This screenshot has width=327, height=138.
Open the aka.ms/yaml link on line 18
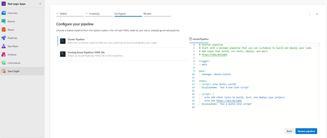pyautogui.click(x=229, y=101)
